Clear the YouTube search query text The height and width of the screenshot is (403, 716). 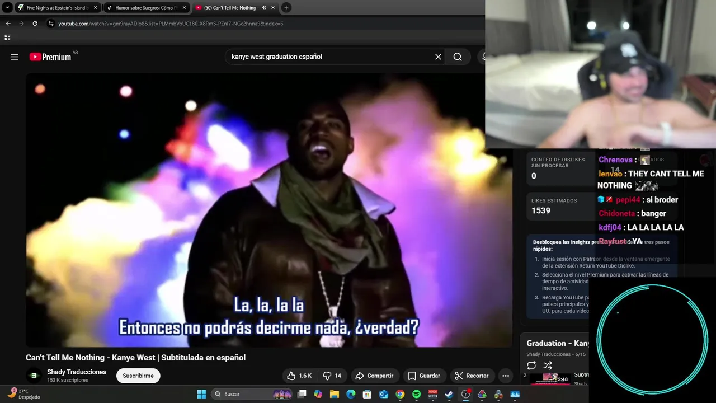438,57
